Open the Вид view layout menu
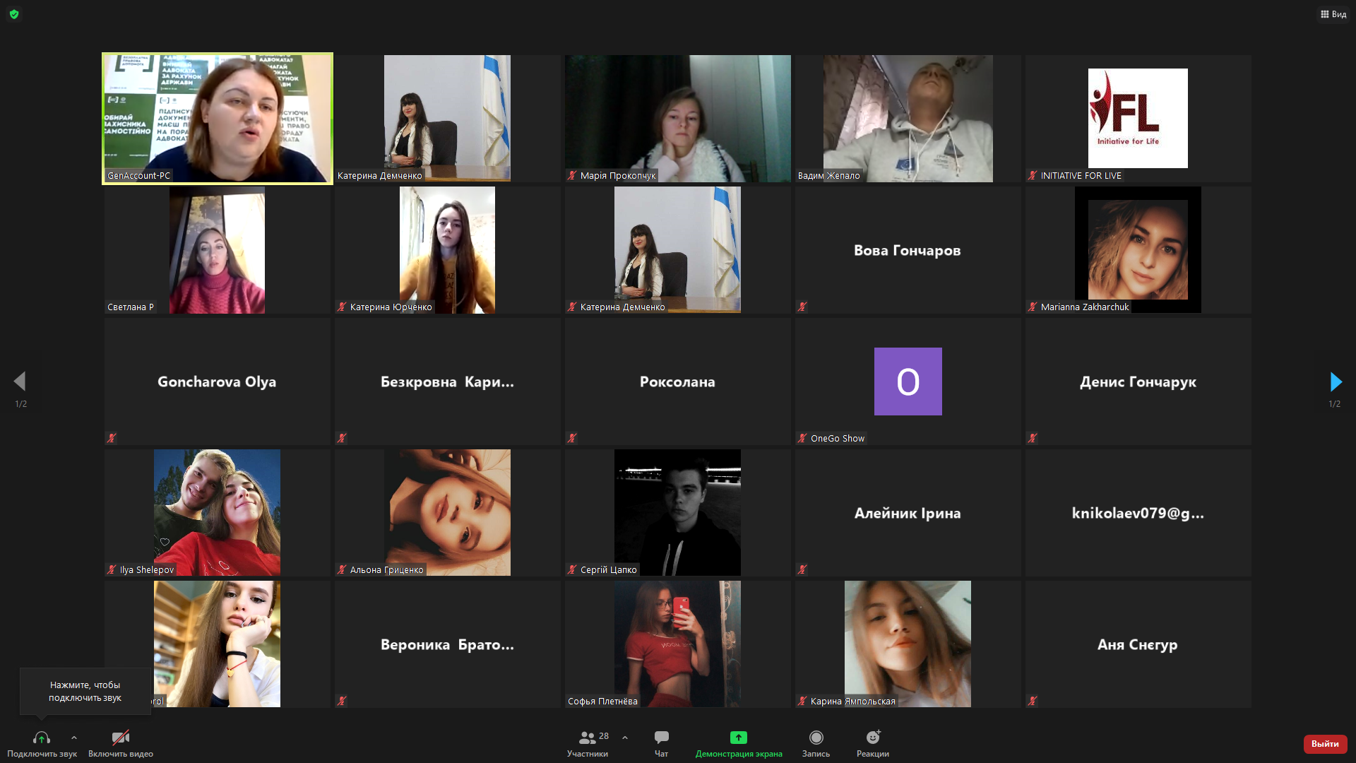This screenshot has height=763, width=1356. point(1333,14)
